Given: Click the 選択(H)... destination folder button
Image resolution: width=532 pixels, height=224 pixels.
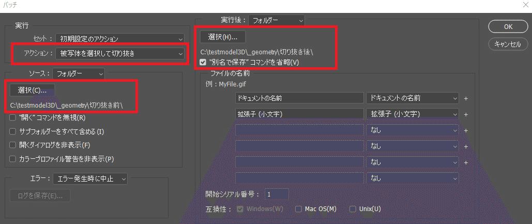Looking at the screenshot, I should pos(222,37).
